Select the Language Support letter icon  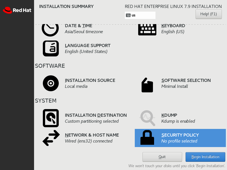[x=51, y=48]
